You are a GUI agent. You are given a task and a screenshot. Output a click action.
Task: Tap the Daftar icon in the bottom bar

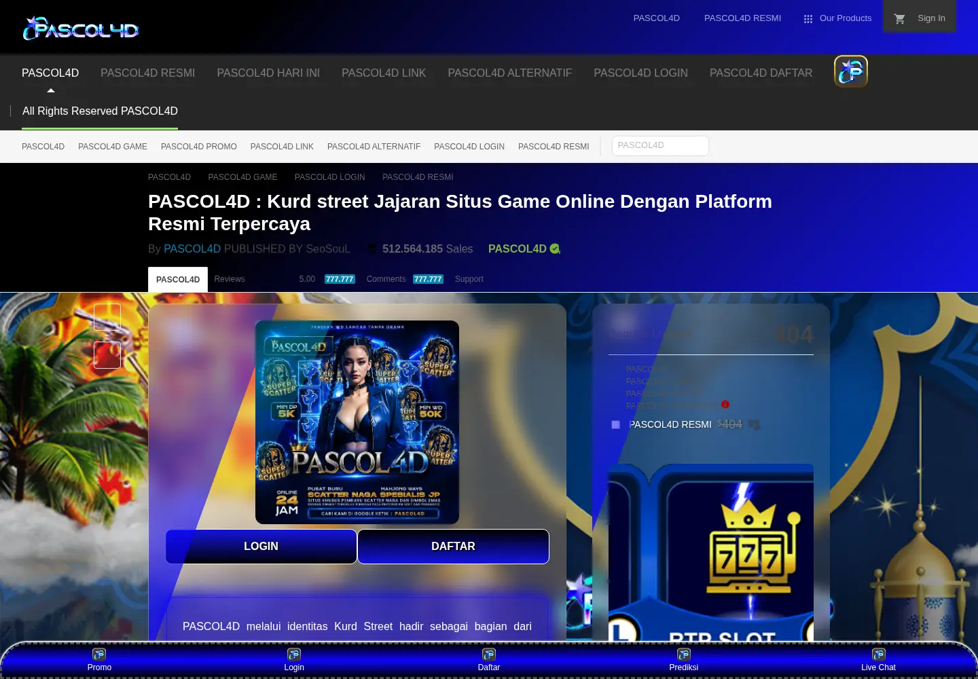click(x=489, y=655)
